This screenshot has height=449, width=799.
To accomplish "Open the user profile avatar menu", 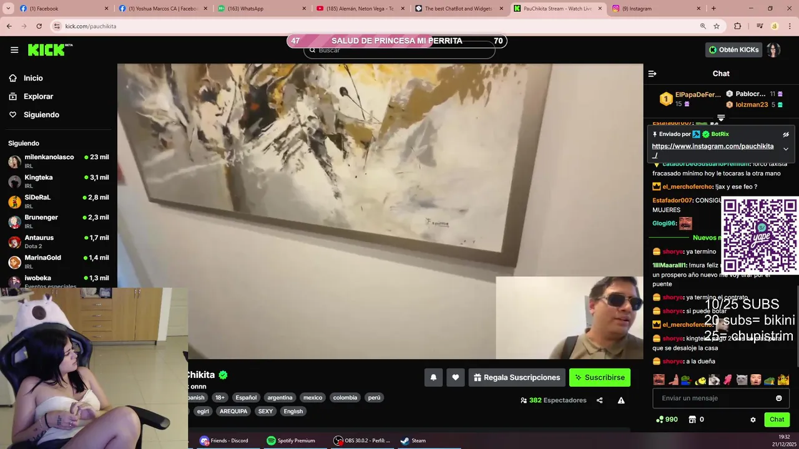I will (774, 50).
